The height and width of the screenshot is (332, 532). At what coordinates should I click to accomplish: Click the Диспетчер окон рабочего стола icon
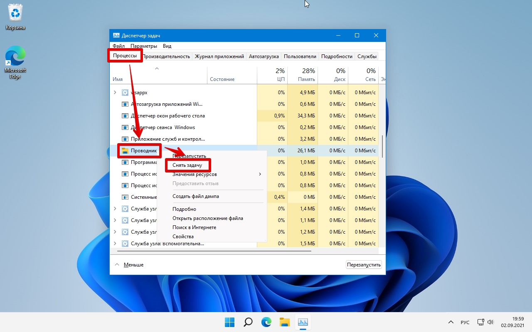(125, 116)
